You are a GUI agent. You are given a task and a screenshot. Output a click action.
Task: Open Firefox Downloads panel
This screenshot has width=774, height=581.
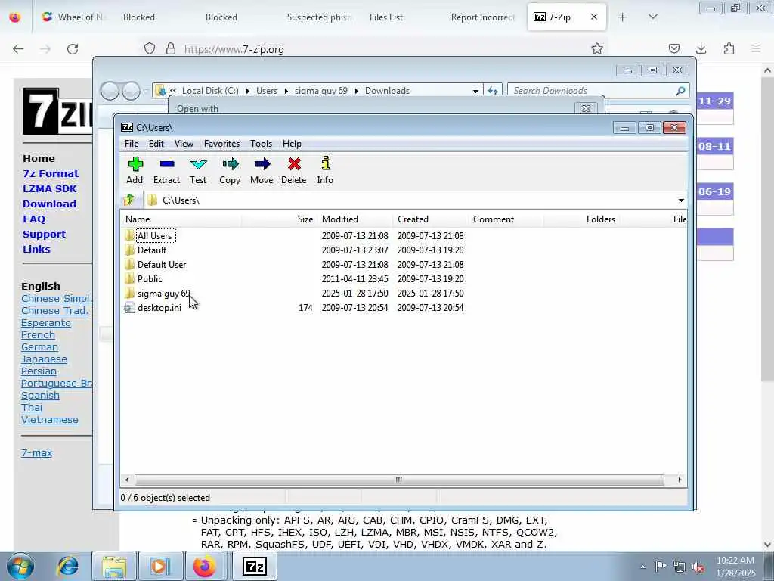click(x=701, y=48)
